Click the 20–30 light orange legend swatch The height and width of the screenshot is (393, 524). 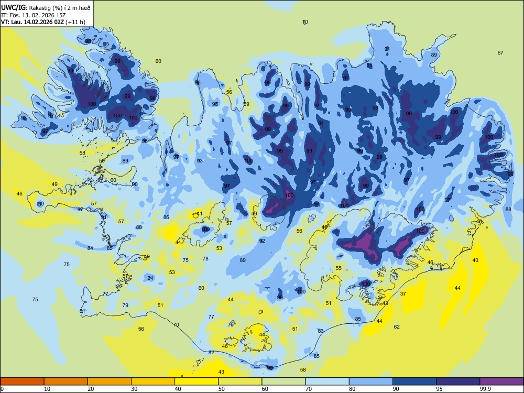(110, 381)
